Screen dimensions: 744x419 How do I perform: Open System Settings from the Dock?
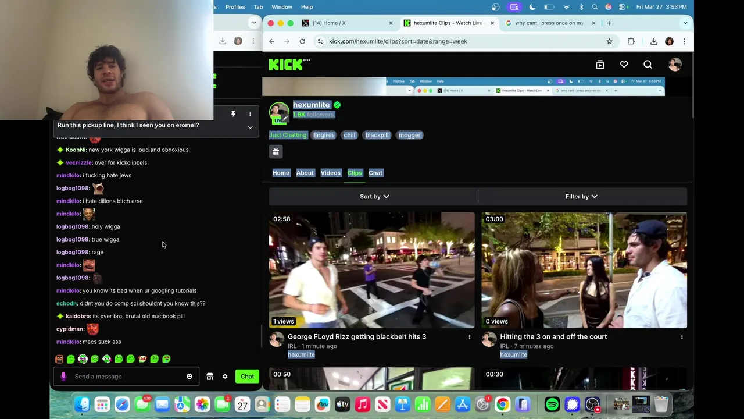click(x=482, y=404)
